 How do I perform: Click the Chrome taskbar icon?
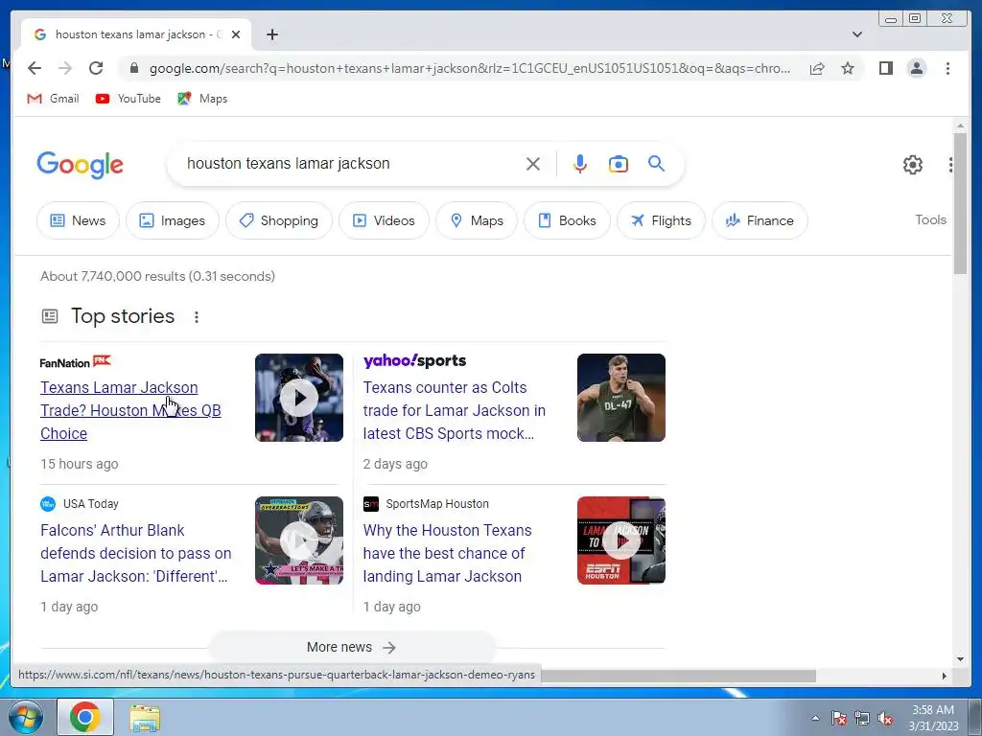(85, 717)
